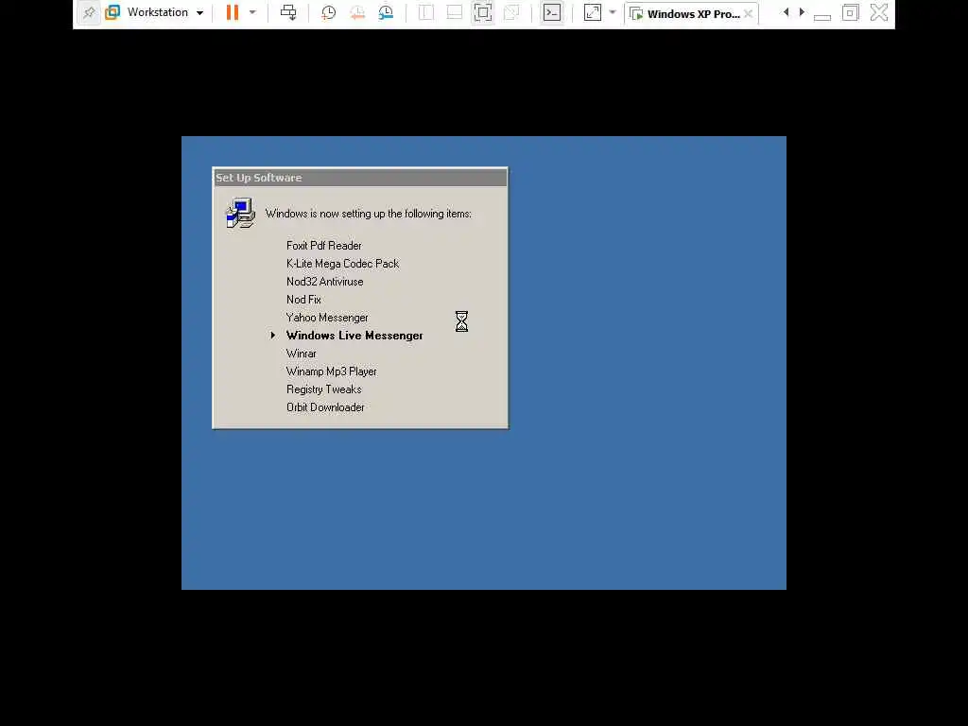
Task: Click the 'Orbit Downloader' item
Action: (325, 407)
